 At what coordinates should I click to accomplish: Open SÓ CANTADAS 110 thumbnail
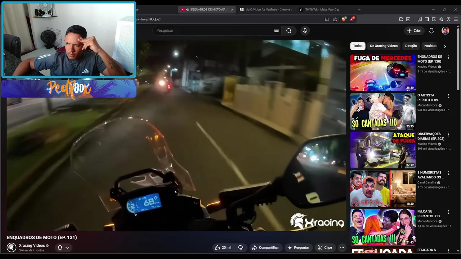coord(383,112)
